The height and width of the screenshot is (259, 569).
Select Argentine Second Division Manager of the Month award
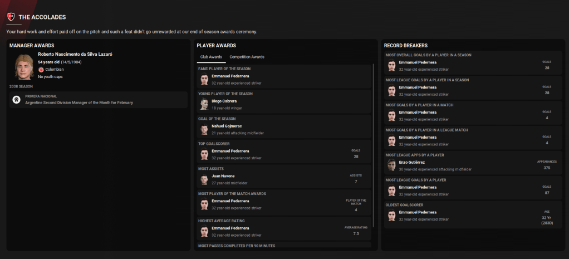pos(79,102)
